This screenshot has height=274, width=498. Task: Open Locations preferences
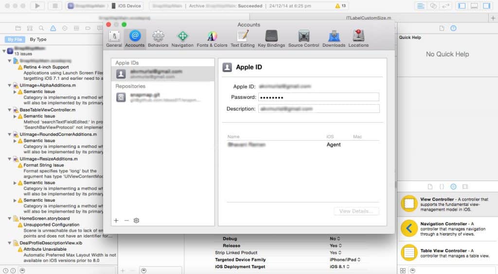[x=358, y=39]
